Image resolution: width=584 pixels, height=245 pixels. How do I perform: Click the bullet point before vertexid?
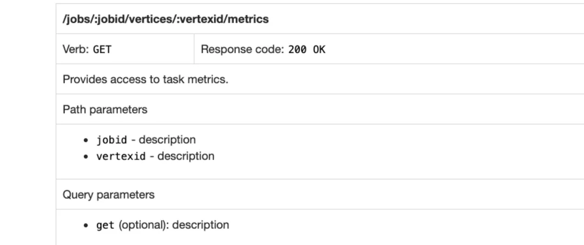click(86, 156)
